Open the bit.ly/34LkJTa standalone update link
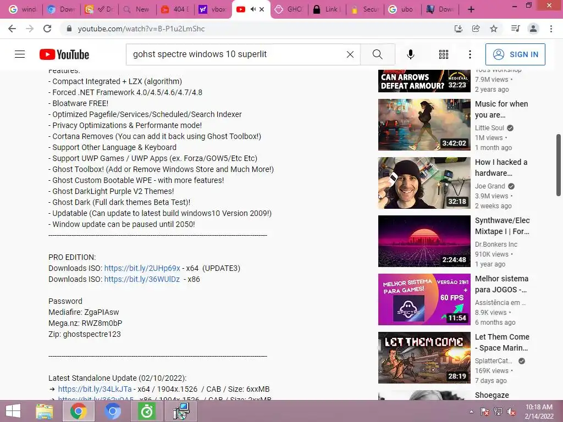The height and width of the screenshot is (422, 563). 95,389
